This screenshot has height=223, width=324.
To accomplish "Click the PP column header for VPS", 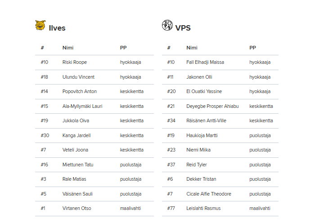I will coord(252,48).
